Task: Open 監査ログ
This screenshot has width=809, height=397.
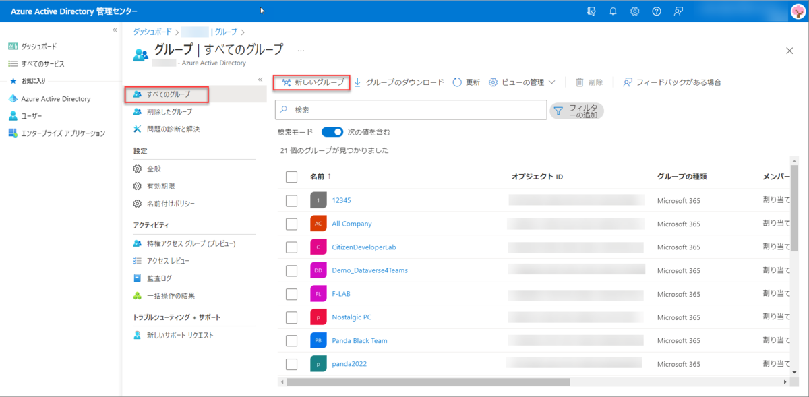Action: pos(159,278)
